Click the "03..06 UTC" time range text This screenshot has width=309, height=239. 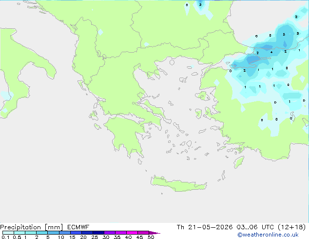pyautogui.click(x=255, y=227)
